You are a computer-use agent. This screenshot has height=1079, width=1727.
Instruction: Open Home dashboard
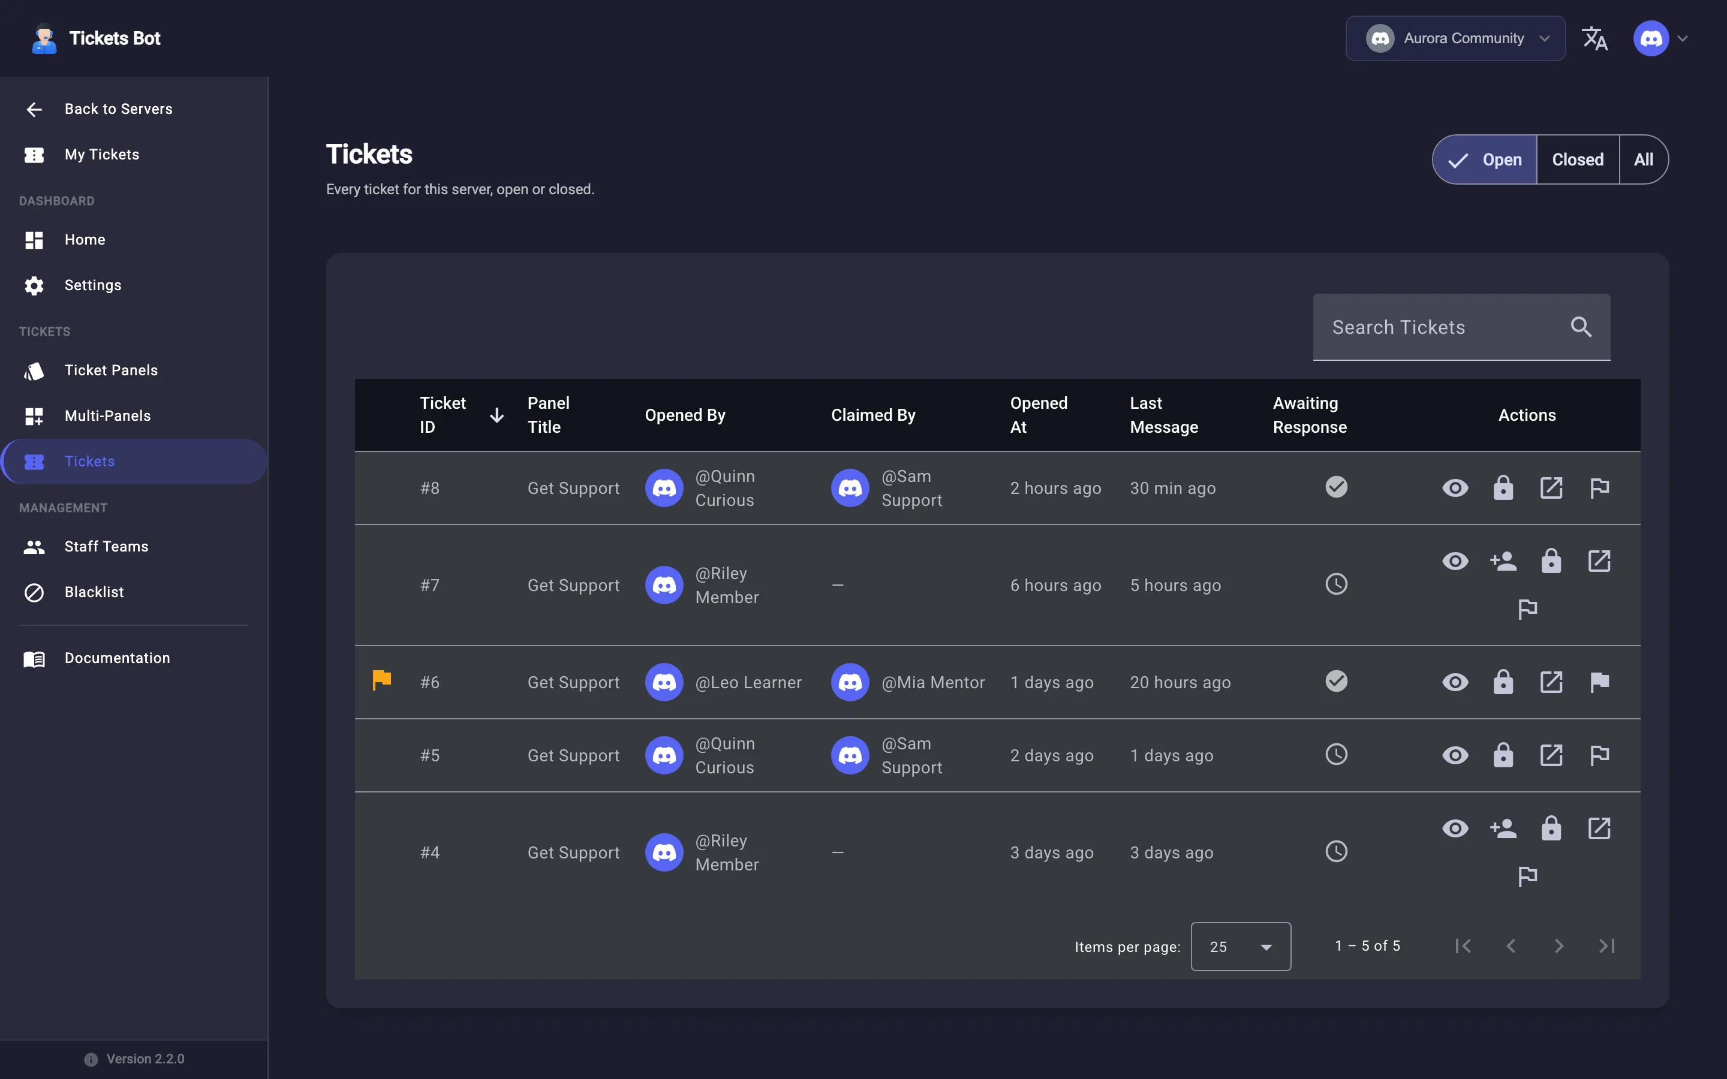pyautogui.click(x=134, y=240)
